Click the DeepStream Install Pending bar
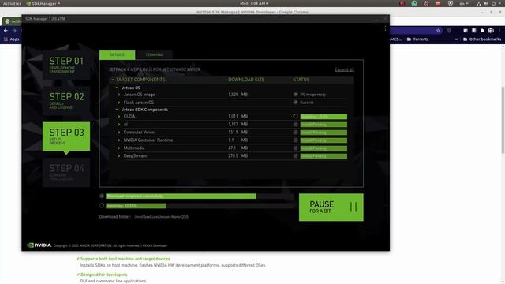This screenshot has height=284, width=505. [324, 156]
